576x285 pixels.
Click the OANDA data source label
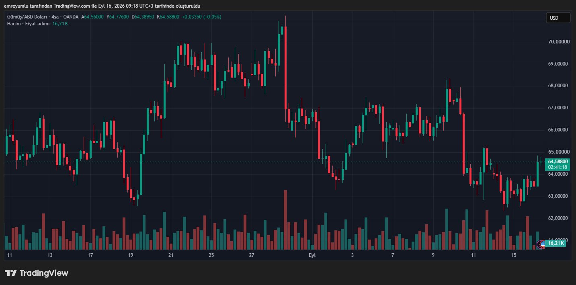tap(72, 17)
